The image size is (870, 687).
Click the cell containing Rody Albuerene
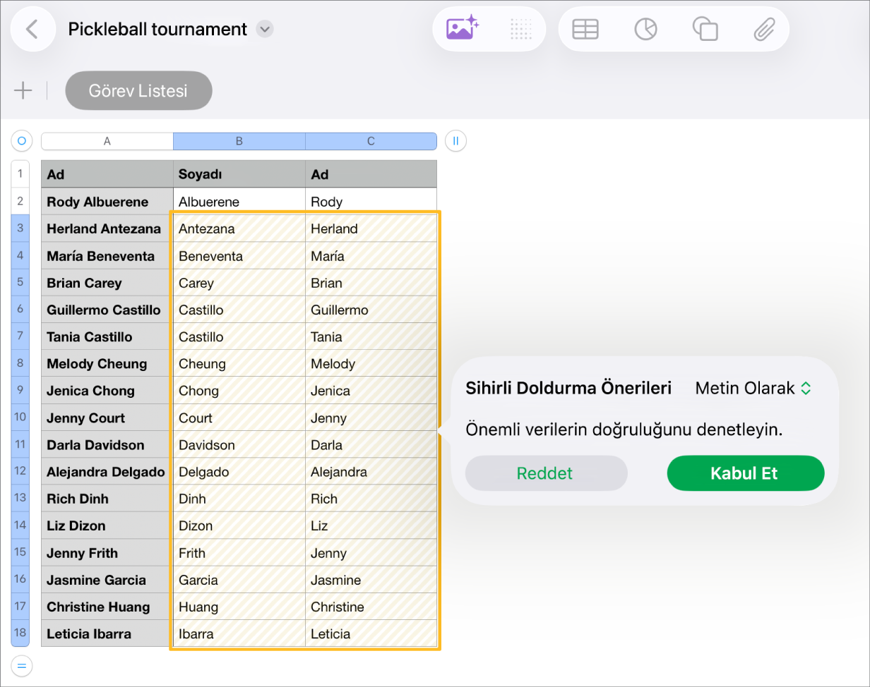107,202
